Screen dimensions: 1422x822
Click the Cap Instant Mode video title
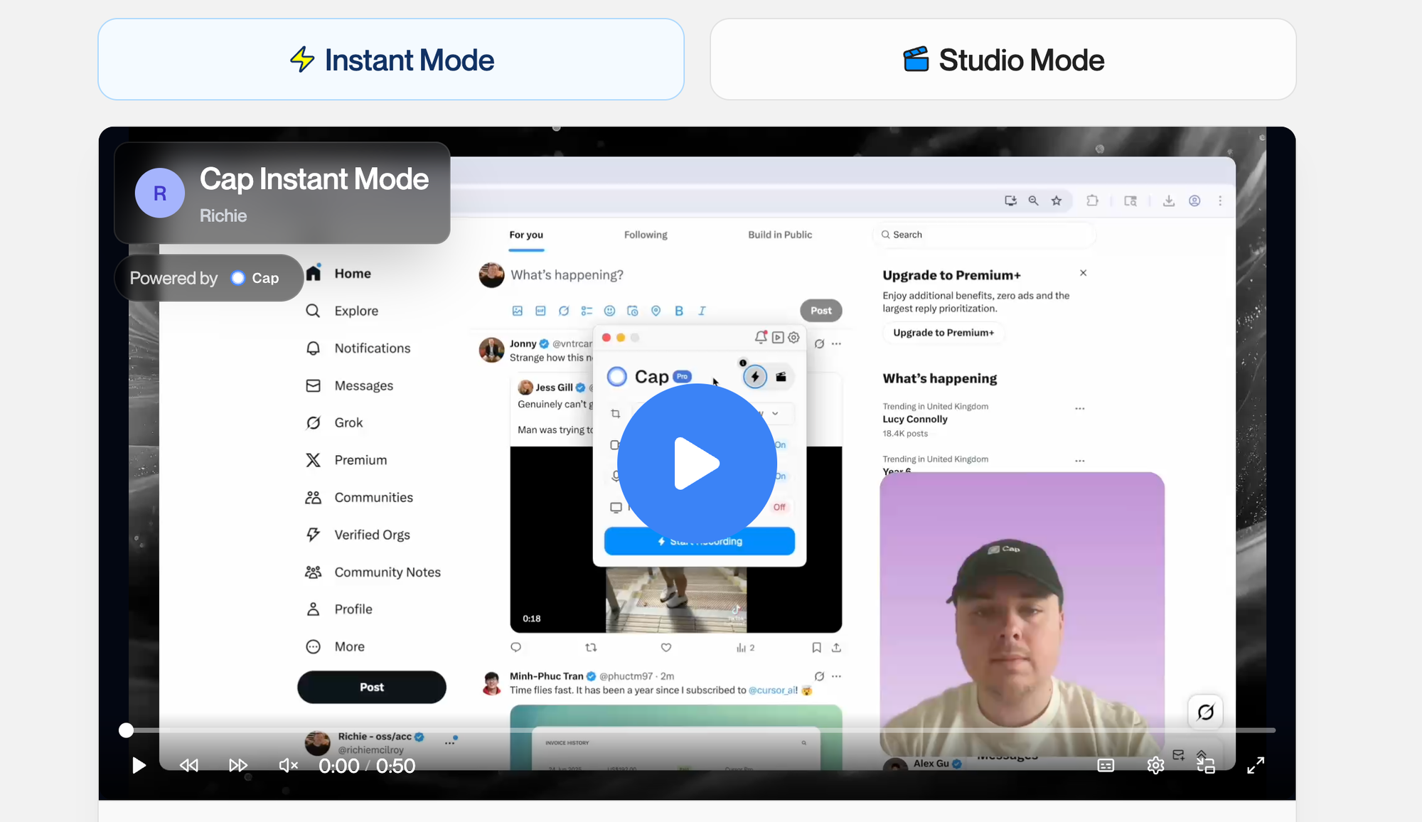click(314, 179)
